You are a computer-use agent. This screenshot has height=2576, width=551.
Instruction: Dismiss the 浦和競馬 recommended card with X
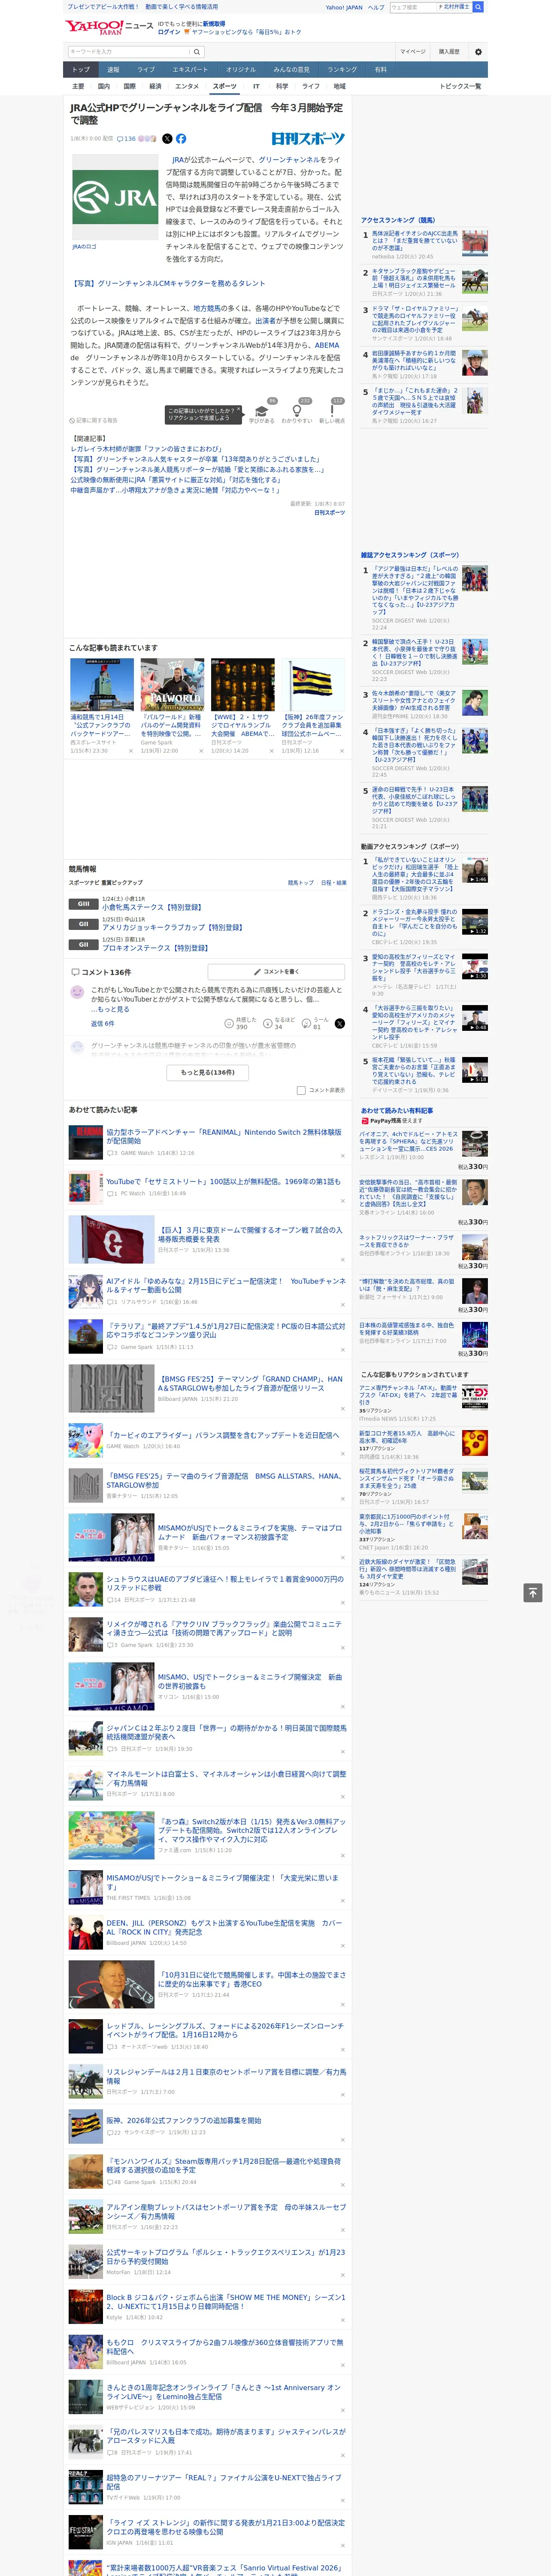[131, 751]
